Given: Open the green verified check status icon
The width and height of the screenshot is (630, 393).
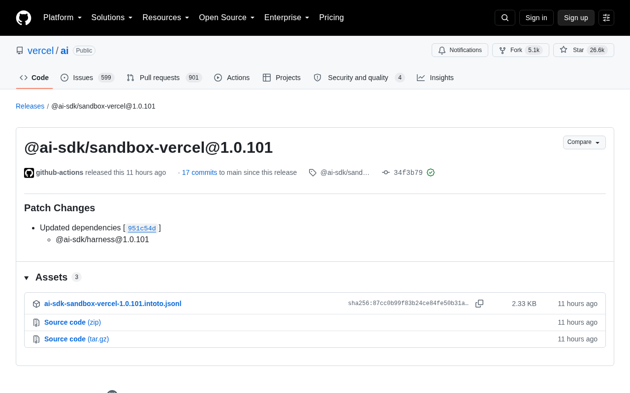Looking at the screenshot, I should [431, 172].
